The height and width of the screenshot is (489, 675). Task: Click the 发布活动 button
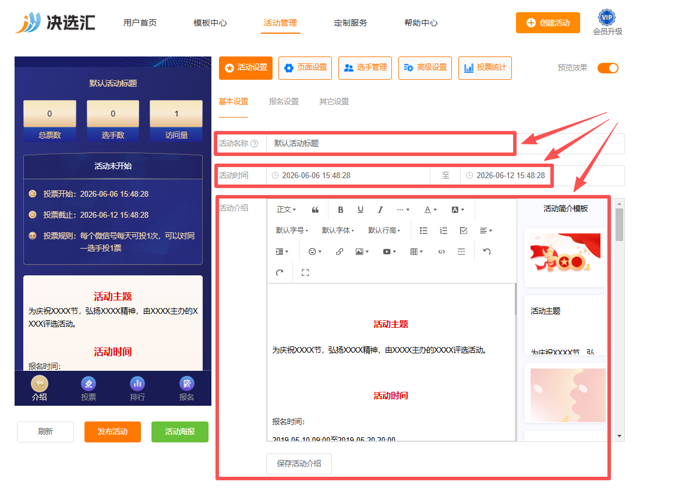[x=112, y=432]
